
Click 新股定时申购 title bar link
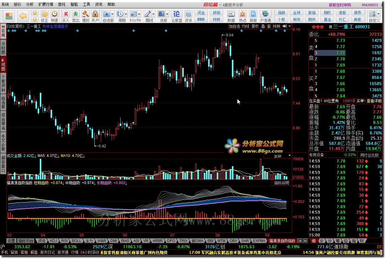(340, 5)
